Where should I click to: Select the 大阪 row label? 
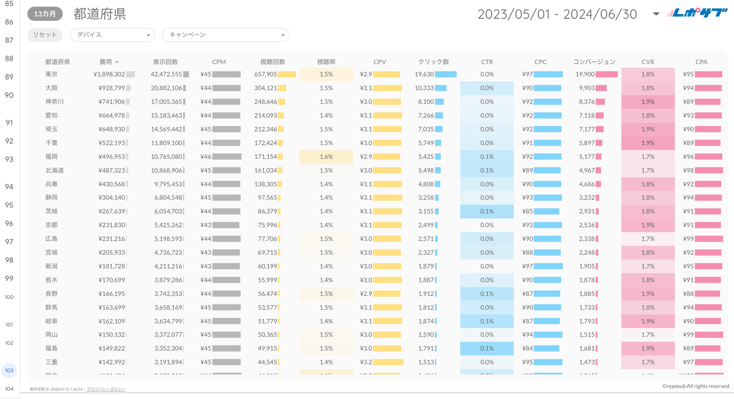pyautogui.click(x=51, y=88)
